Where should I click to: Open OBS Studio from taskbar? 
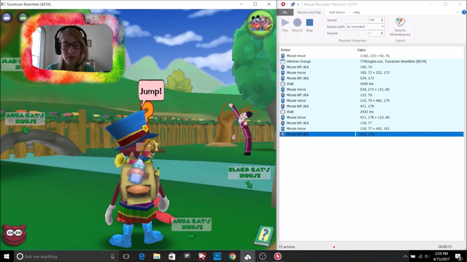[x=263, y=256]
